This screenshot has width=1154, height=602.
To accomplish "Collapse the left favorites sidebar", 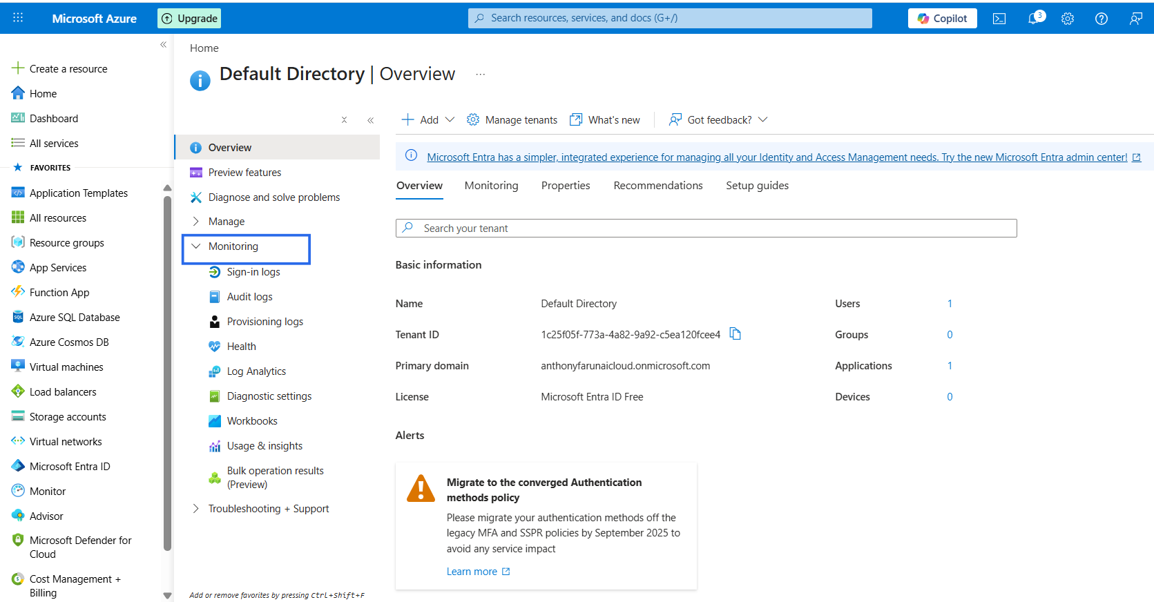I will (164, 44).
